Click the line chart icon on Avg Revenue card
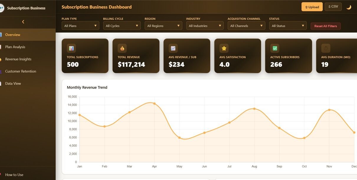 173,48
